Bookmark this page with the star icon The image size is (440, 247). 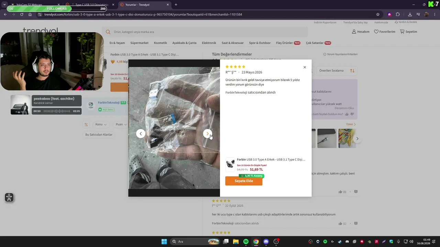(x=378, y=14)
